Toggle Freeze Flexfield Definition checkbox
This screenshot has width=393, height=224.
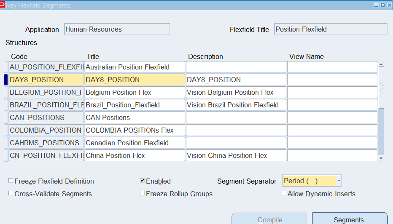click(11, 181)
